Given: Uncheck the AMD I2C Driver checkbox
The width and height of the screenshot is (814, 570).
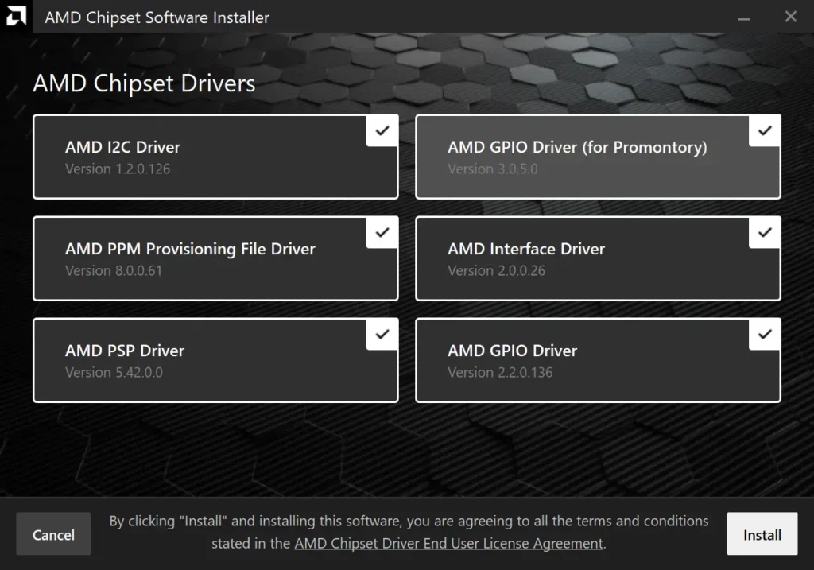Looking at the screenshot, I should (x=382, y=131).
